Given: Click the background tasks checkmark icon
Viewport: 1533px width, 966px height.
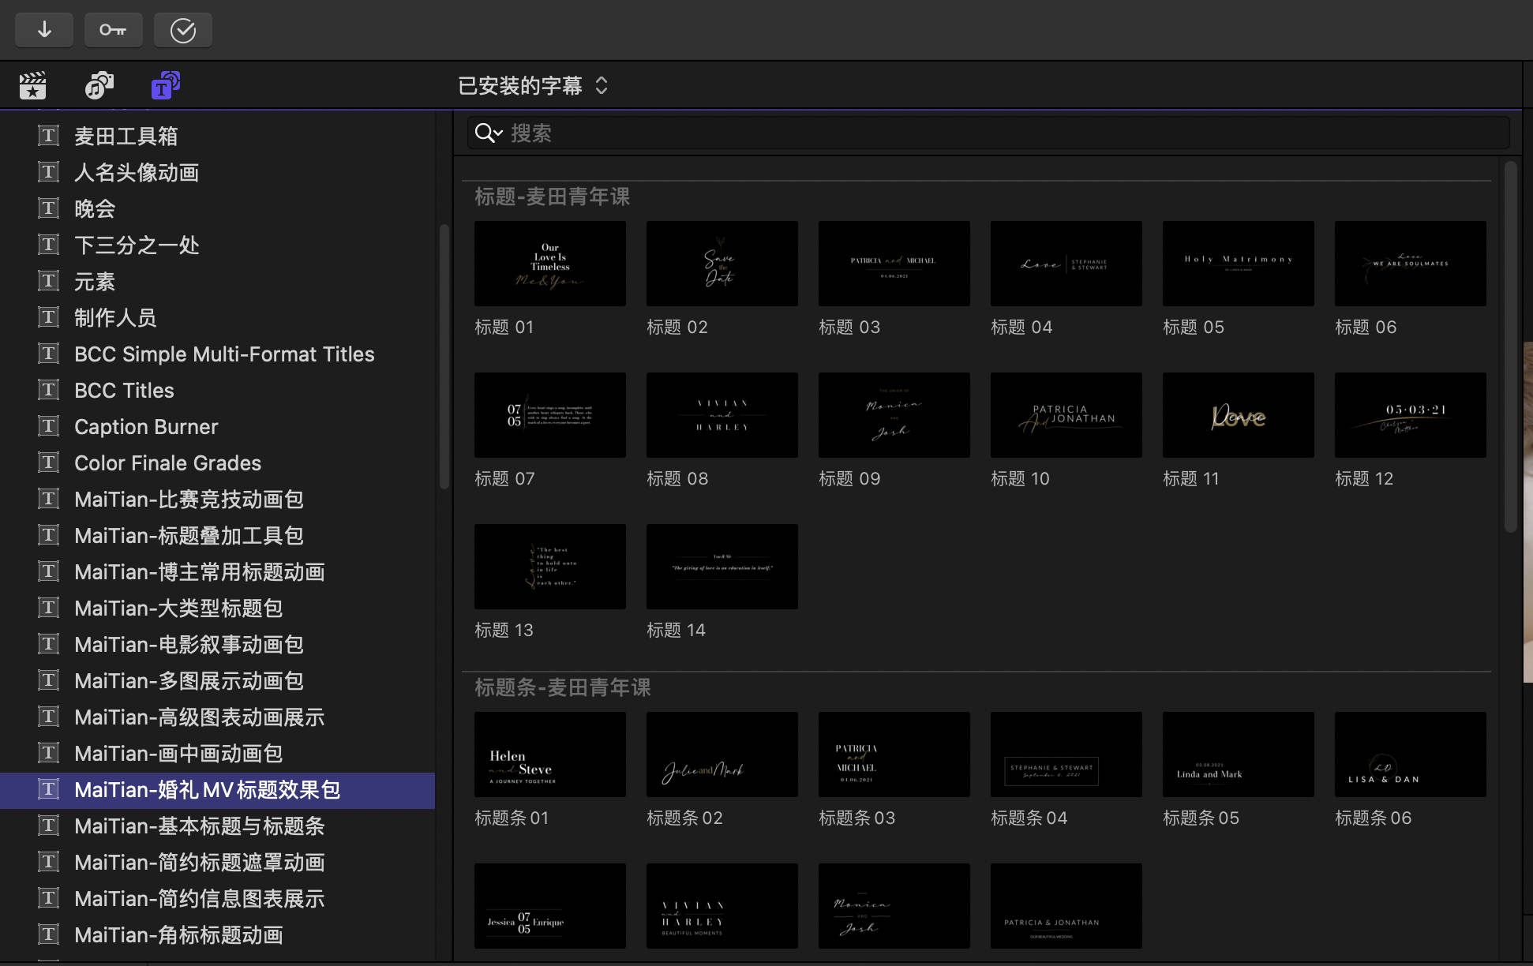Looking at the screenshot, I should tap(182, 30).
